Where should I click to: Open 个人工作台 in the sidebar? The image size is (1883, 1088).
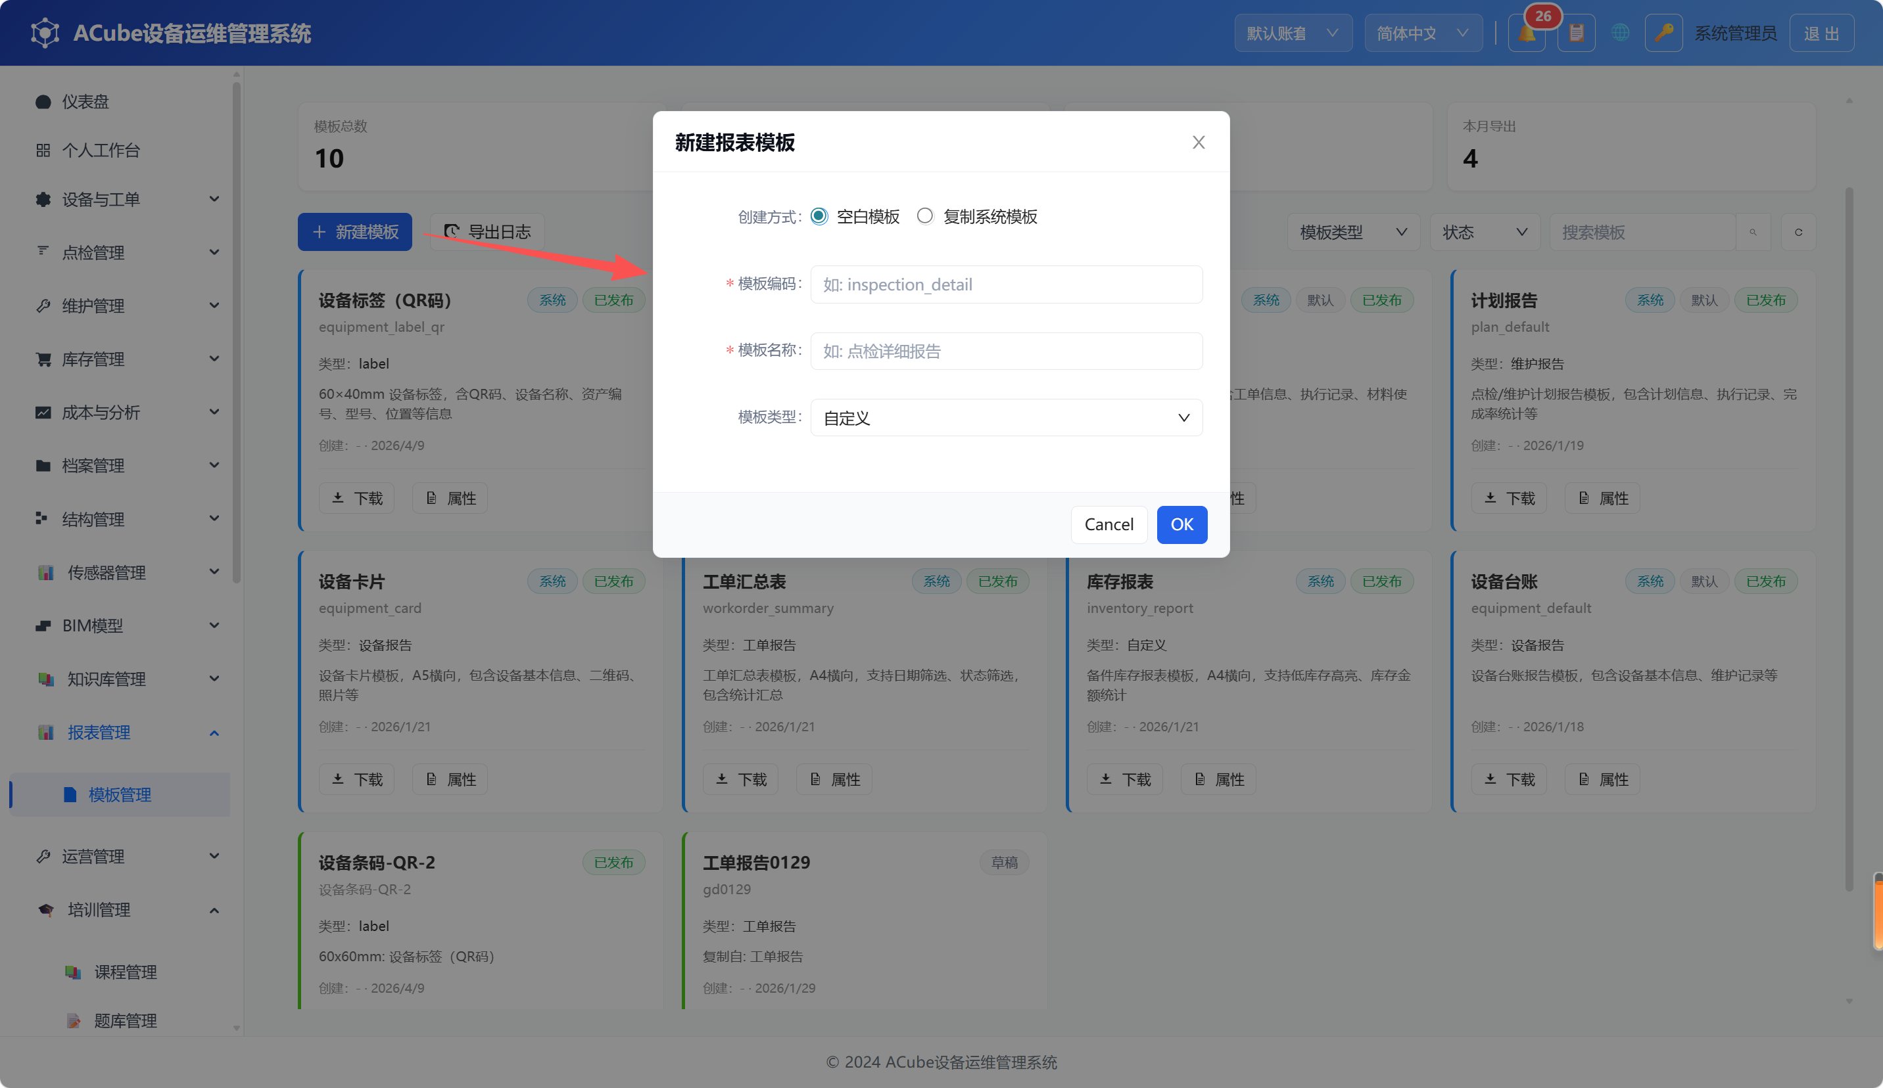[100, 150]
